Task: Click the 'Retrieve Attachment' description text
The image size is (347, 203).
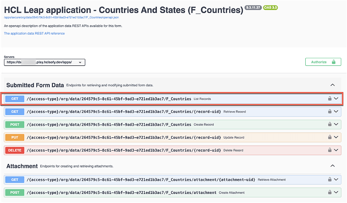Action: (272, 180)
